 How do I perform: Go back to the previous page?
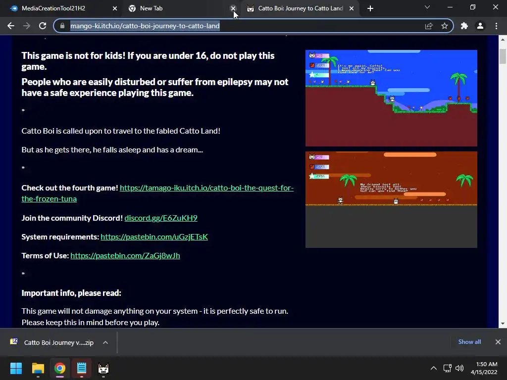click(x=11, y=26)
